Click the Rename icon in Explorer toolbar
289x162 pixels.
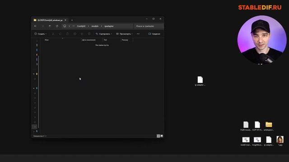pos(75,34)
